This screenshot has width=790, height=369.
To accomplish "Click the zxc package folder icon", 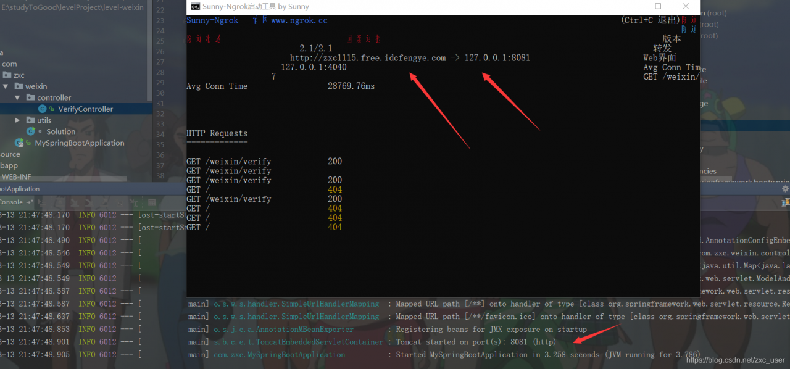I will [x=7, y=75].
